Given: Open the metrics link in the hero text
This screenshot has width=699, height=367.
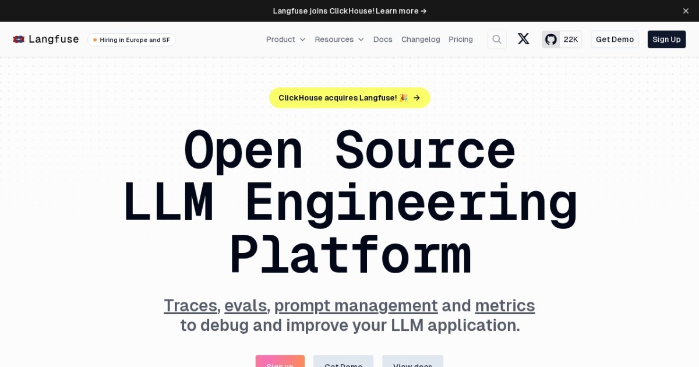Looking at the screenshot, I should click(x=504, y=305).
